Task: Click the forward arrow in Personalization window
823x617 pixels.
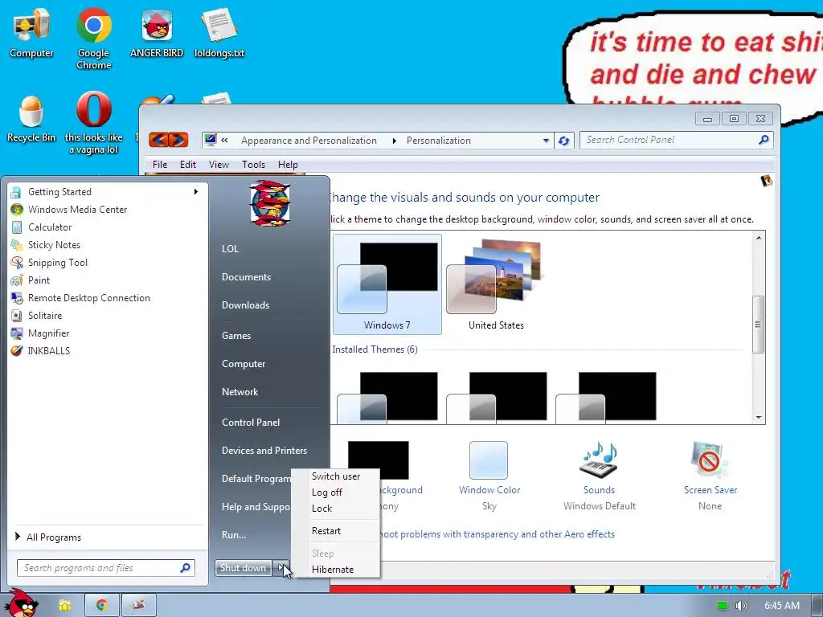Action: pos(178,140)
